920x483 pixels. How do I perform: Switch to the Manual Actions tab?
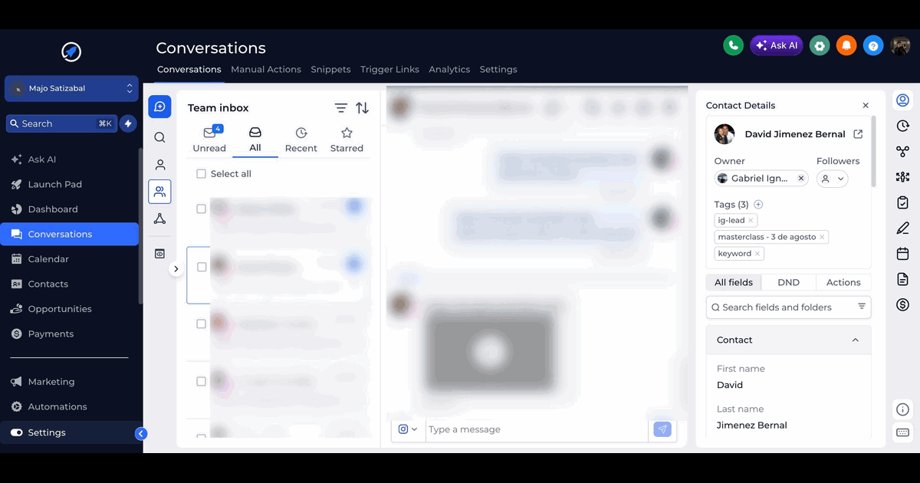(x=266, y=70)
